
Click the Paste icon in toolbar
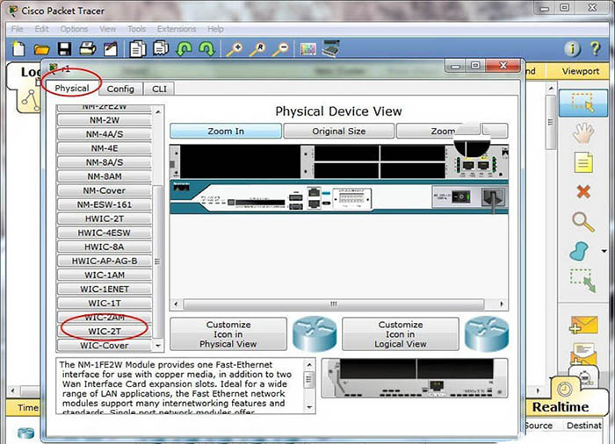(x=161, y=48)
